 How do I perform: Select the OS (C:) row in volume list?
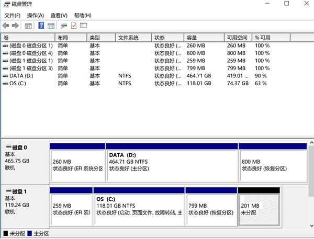click(18, 83)
